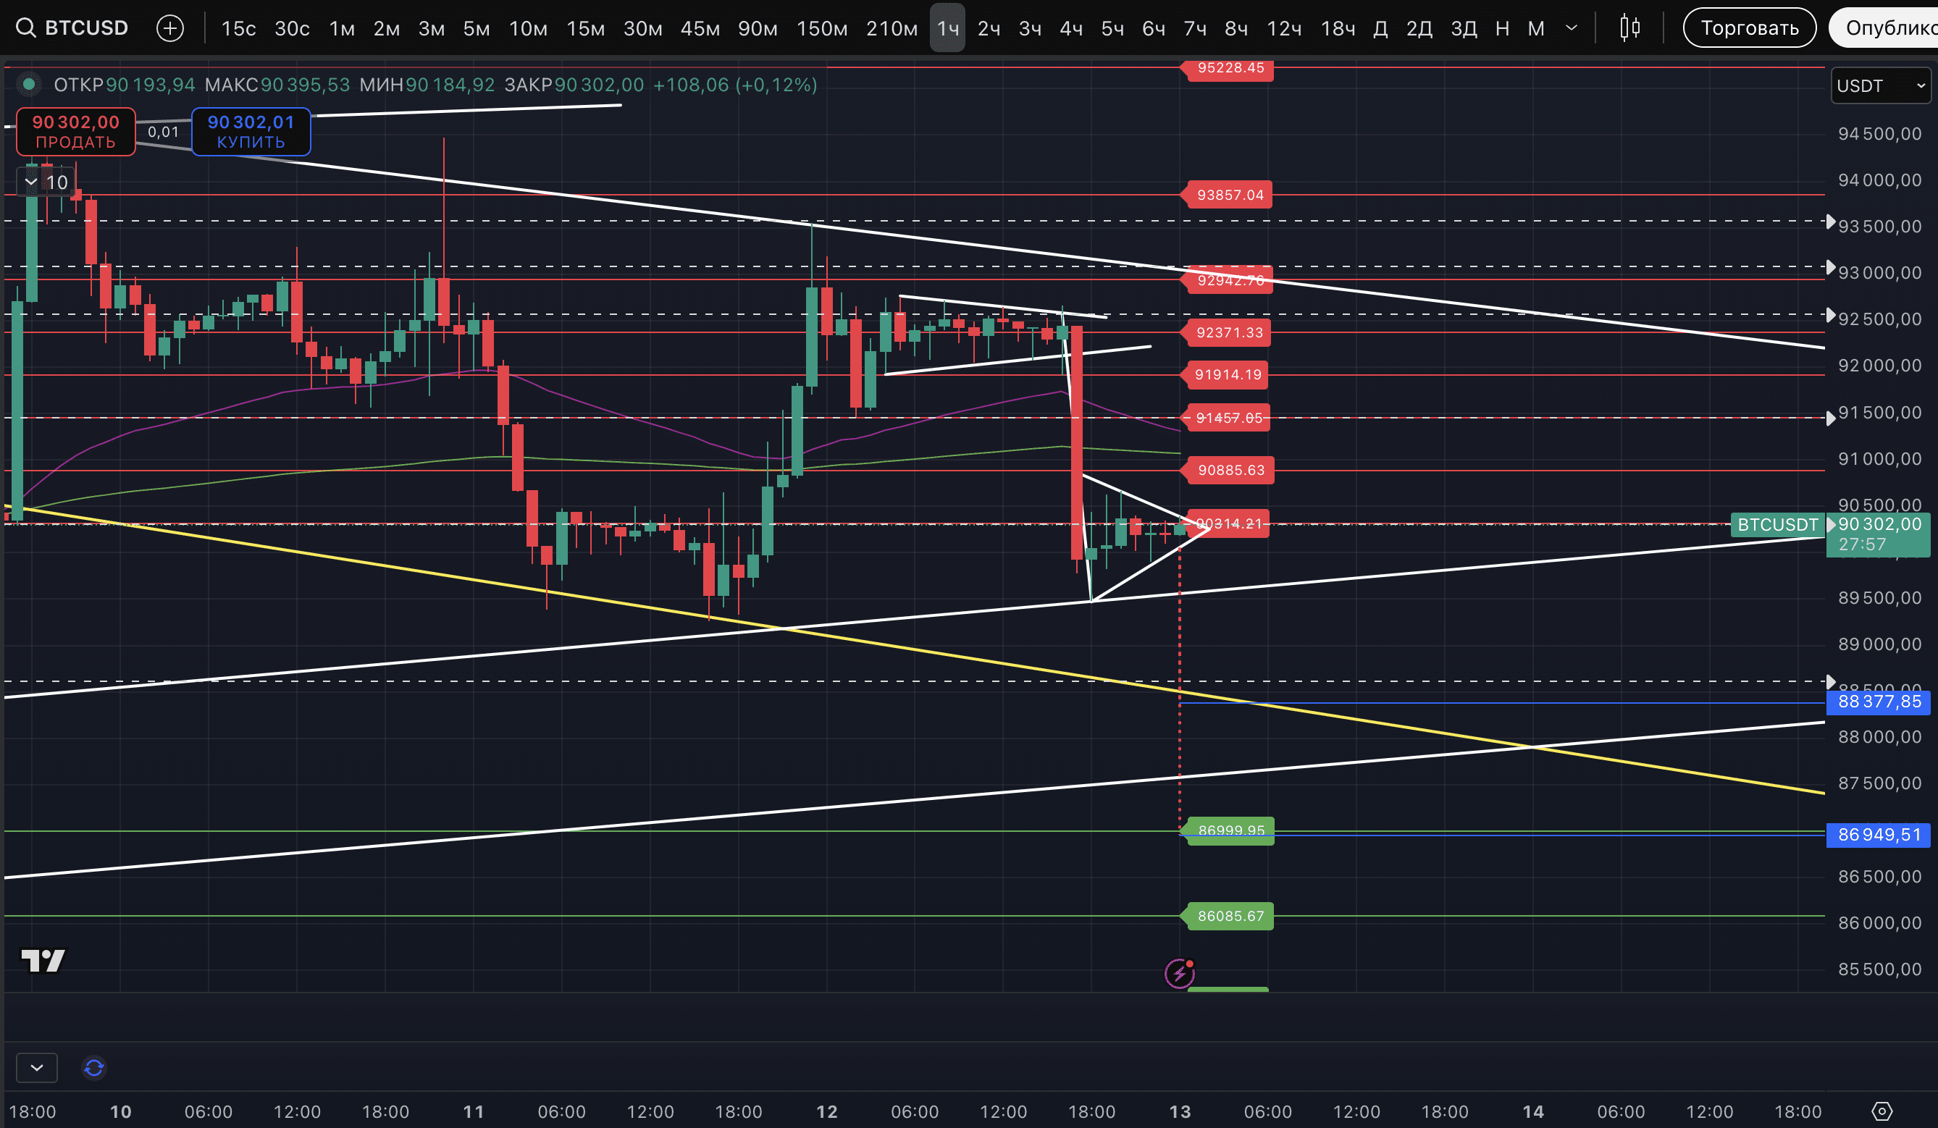Open time axis settings gear icon
The width and height of the screenshot is (1938, 1128).
tap(1881, 1111)
